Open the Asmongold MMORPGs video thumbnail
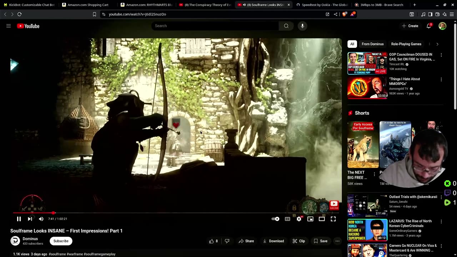Image resolution: width=457 pixels, height=257 pixels. [367, 88]
